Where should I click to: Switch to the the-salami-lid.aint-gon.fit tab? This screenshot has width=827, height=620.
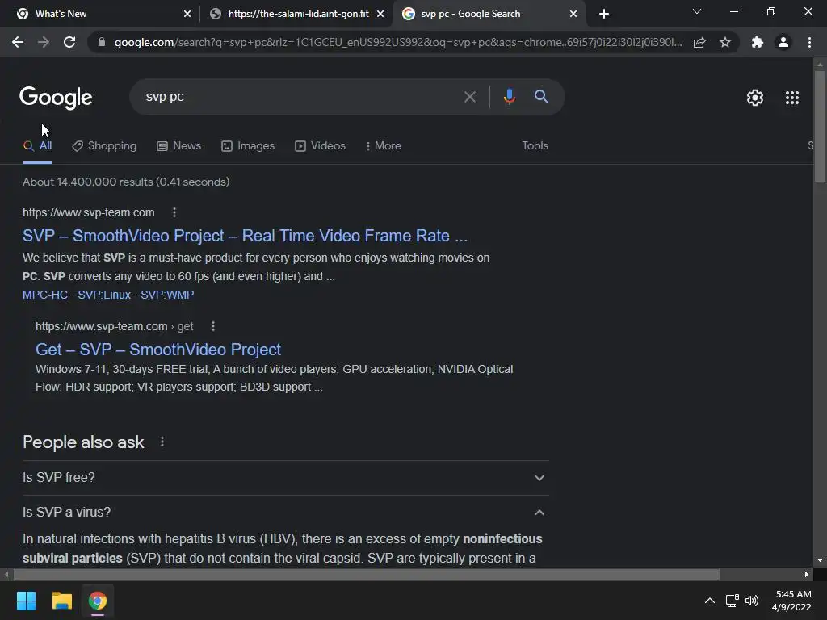coord(299,14)
